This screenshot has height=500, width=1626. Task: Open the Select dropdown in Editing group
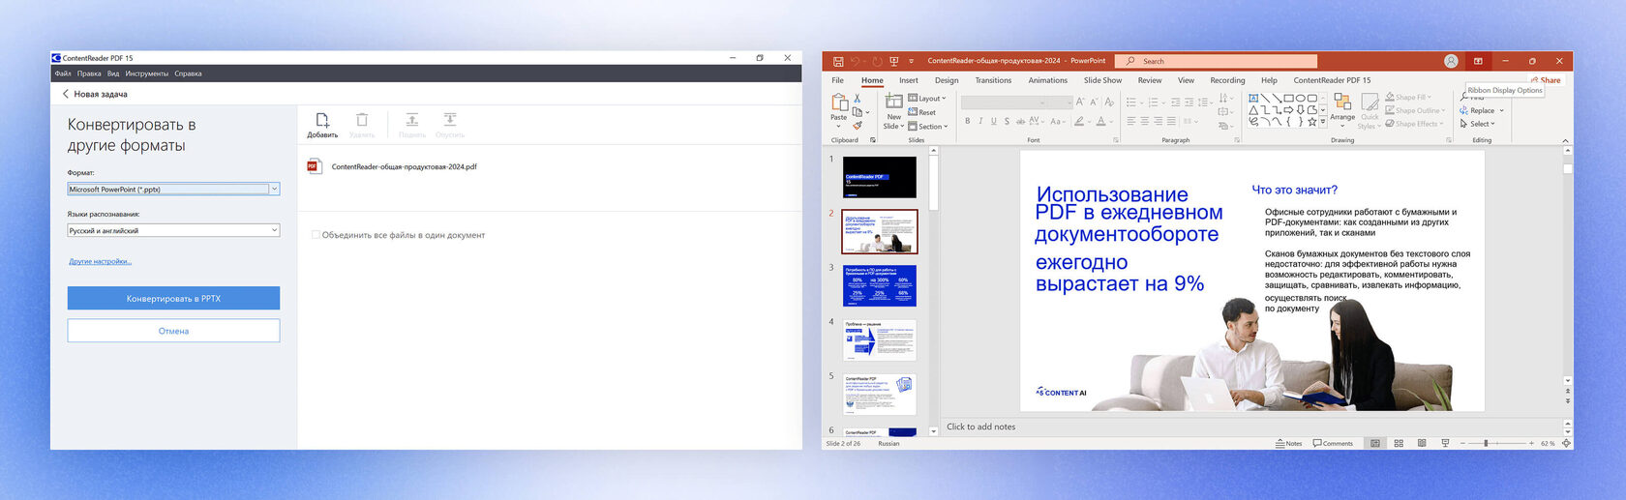tap(1478, 124)
